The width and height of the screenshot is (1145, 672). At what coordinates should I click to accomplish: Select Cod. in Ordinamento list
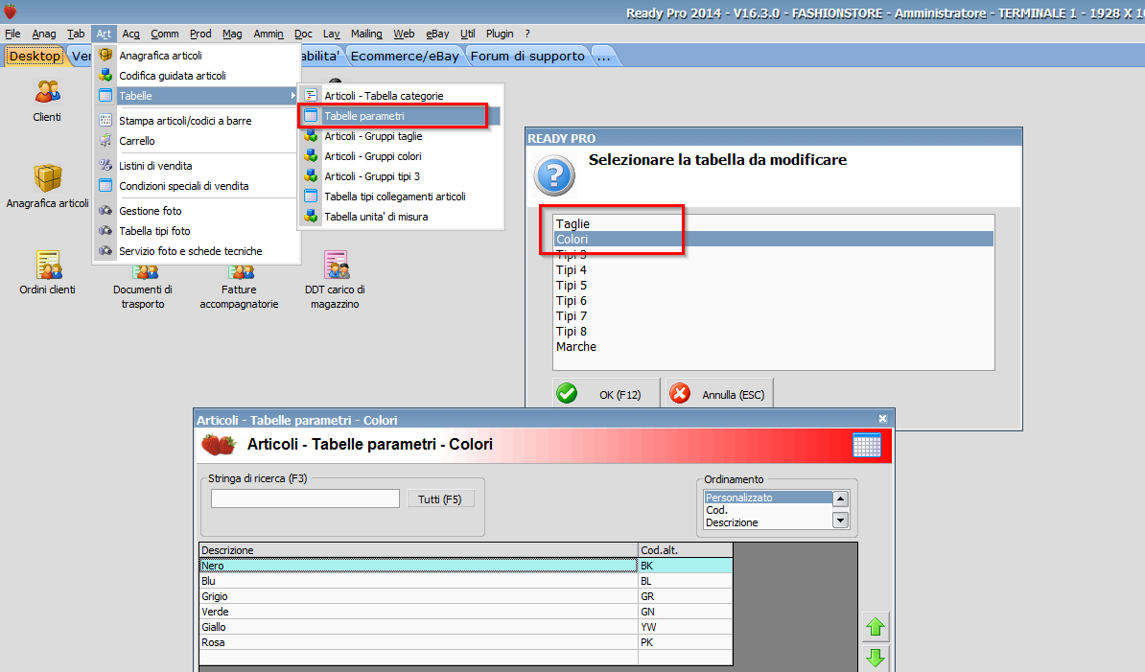(x=768, y=510)
